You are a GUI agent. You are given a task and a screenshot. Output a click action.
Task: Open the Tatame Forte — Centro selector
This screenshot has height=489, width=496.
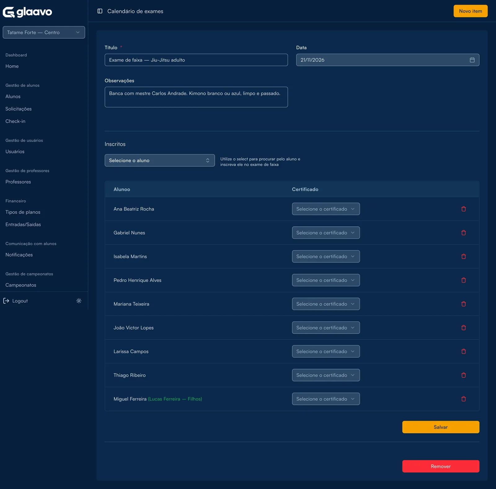44,33
